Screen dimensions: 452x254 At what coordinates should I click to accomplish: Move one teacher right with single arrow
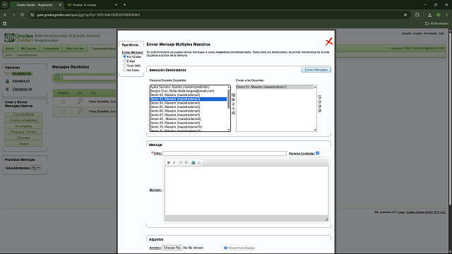[234, 104]
